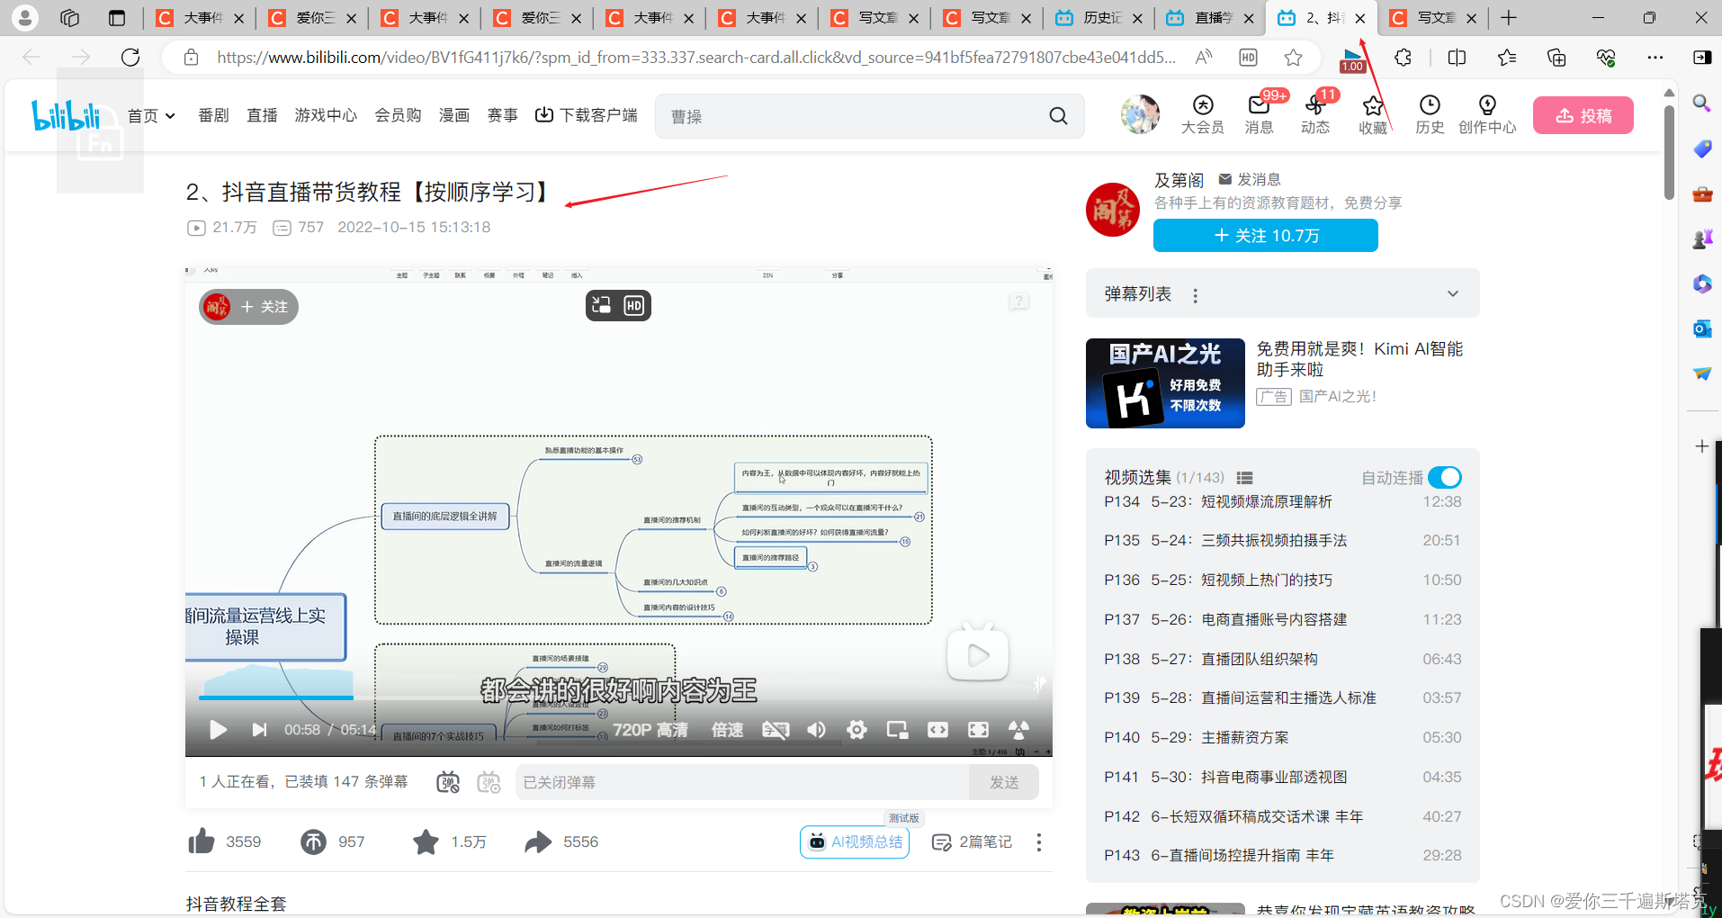
Task: Select P134 短视频爆流原理解析 episode
Action: pos(1282,501)
